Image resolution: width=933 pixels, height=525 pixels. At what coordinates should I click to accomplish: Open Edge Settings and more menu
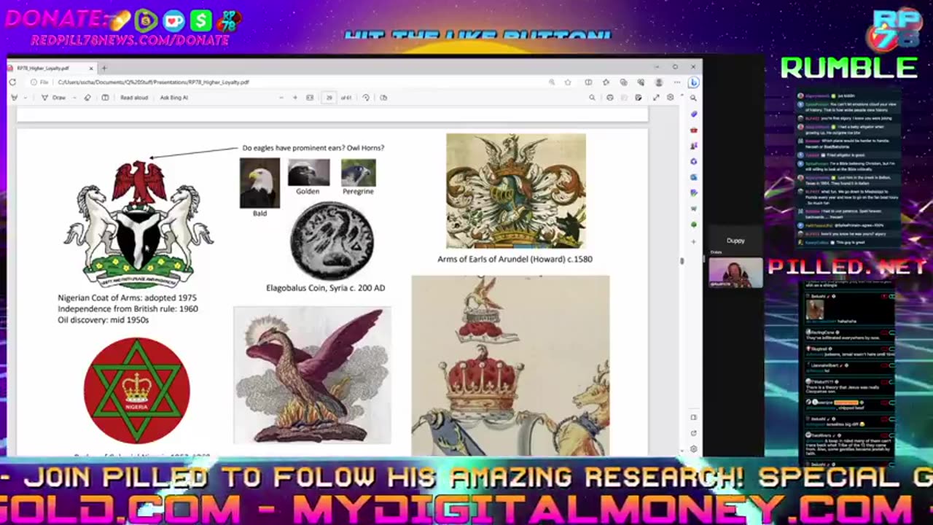pos(676,82)
